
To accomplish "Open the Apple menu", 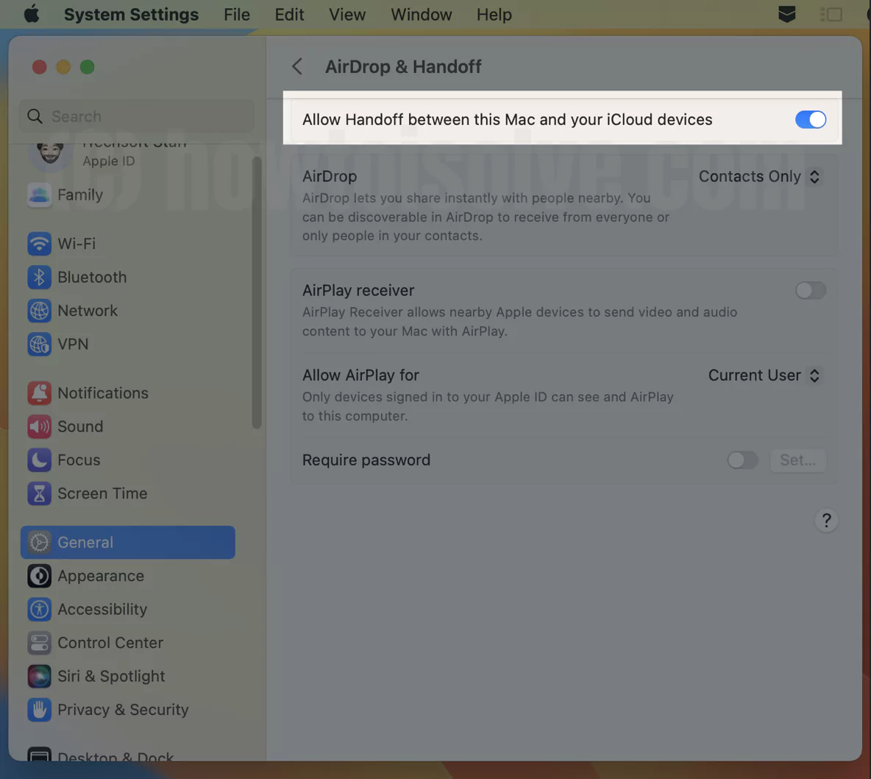I will (x=32, y=14).
